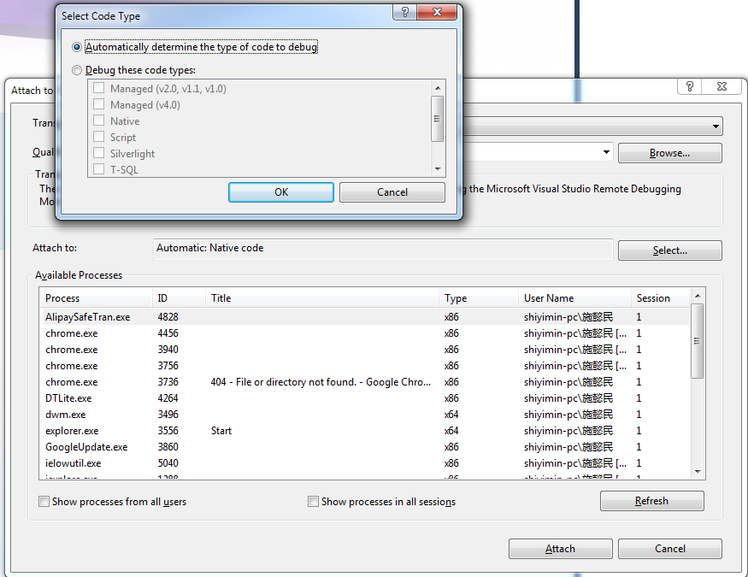Select chrome.exe titled 404 - File or directory
This screenshot has height=577, width=748.
pyautogui.click(x=365, y=381)
